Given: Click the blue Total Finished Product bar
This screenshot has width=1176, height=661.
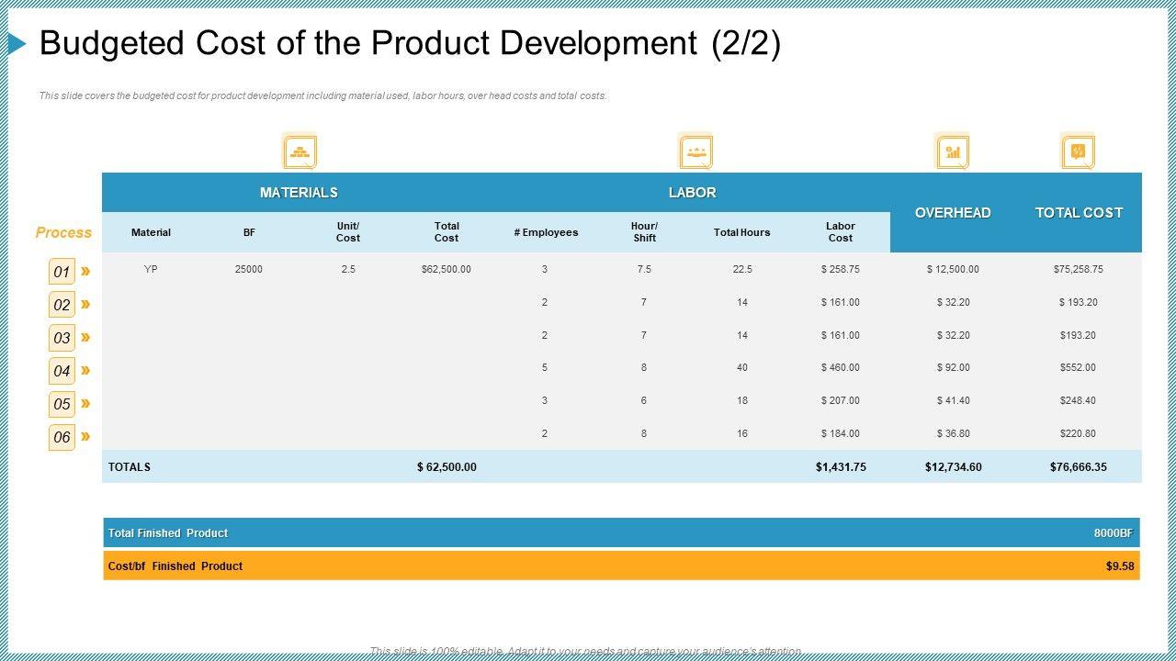Looking at the screenshot, I should click(621, 533).
